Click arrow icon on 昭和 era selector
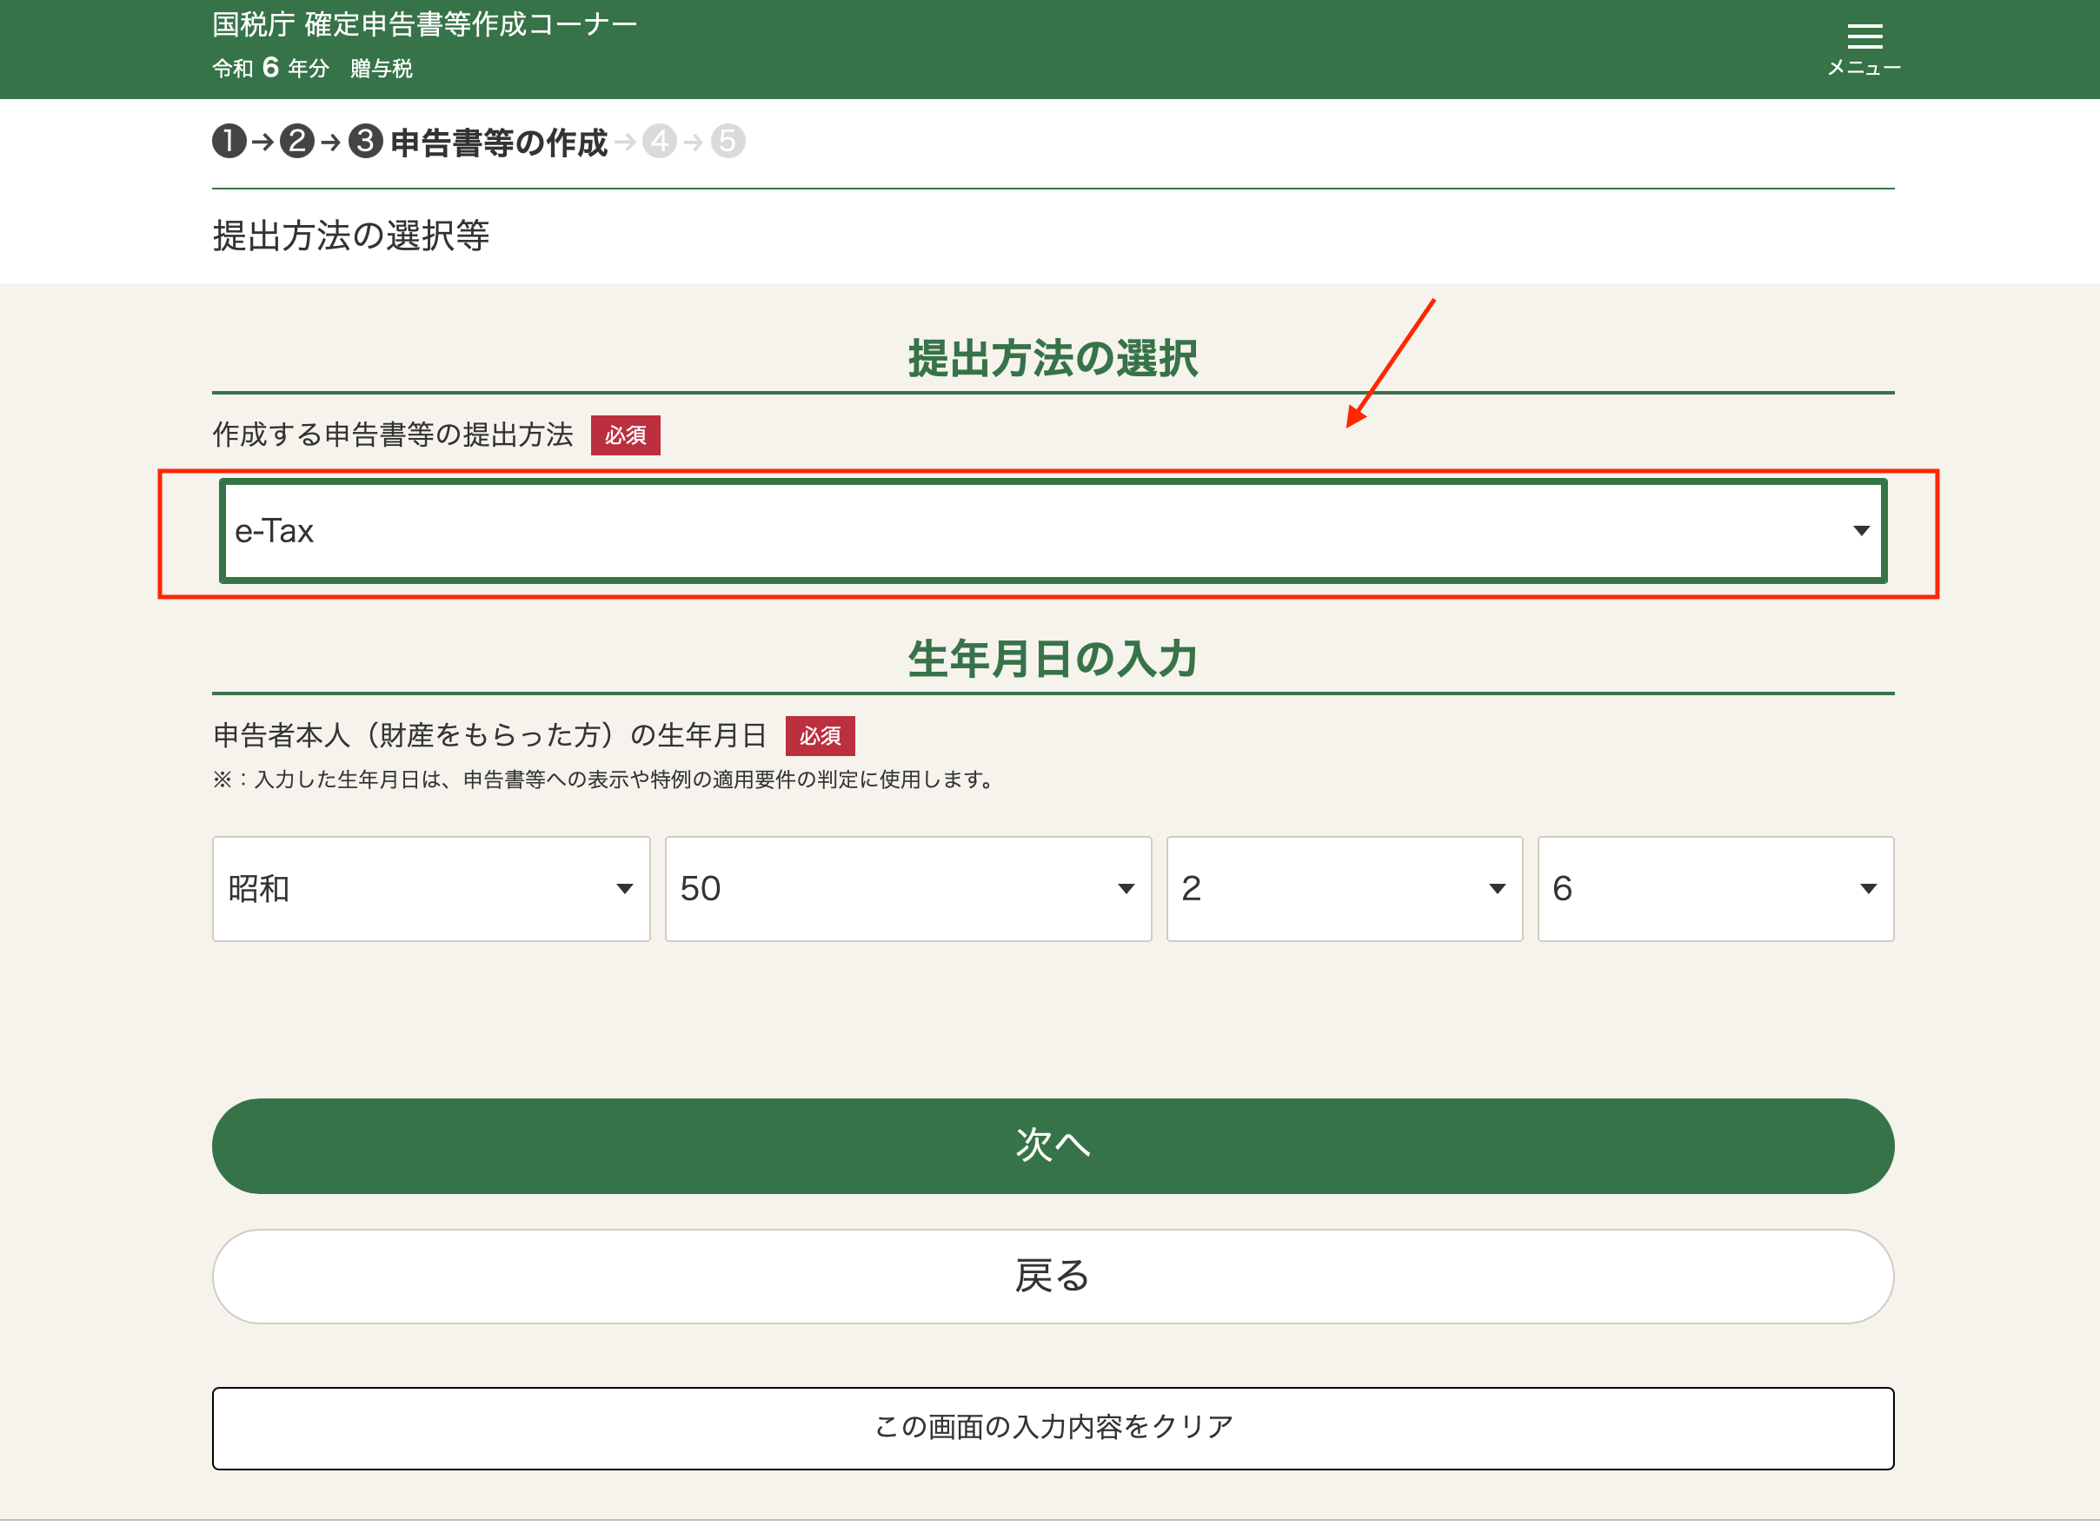The width and height of the screenshot is (2100, 1526). click(x=625, y=890)
